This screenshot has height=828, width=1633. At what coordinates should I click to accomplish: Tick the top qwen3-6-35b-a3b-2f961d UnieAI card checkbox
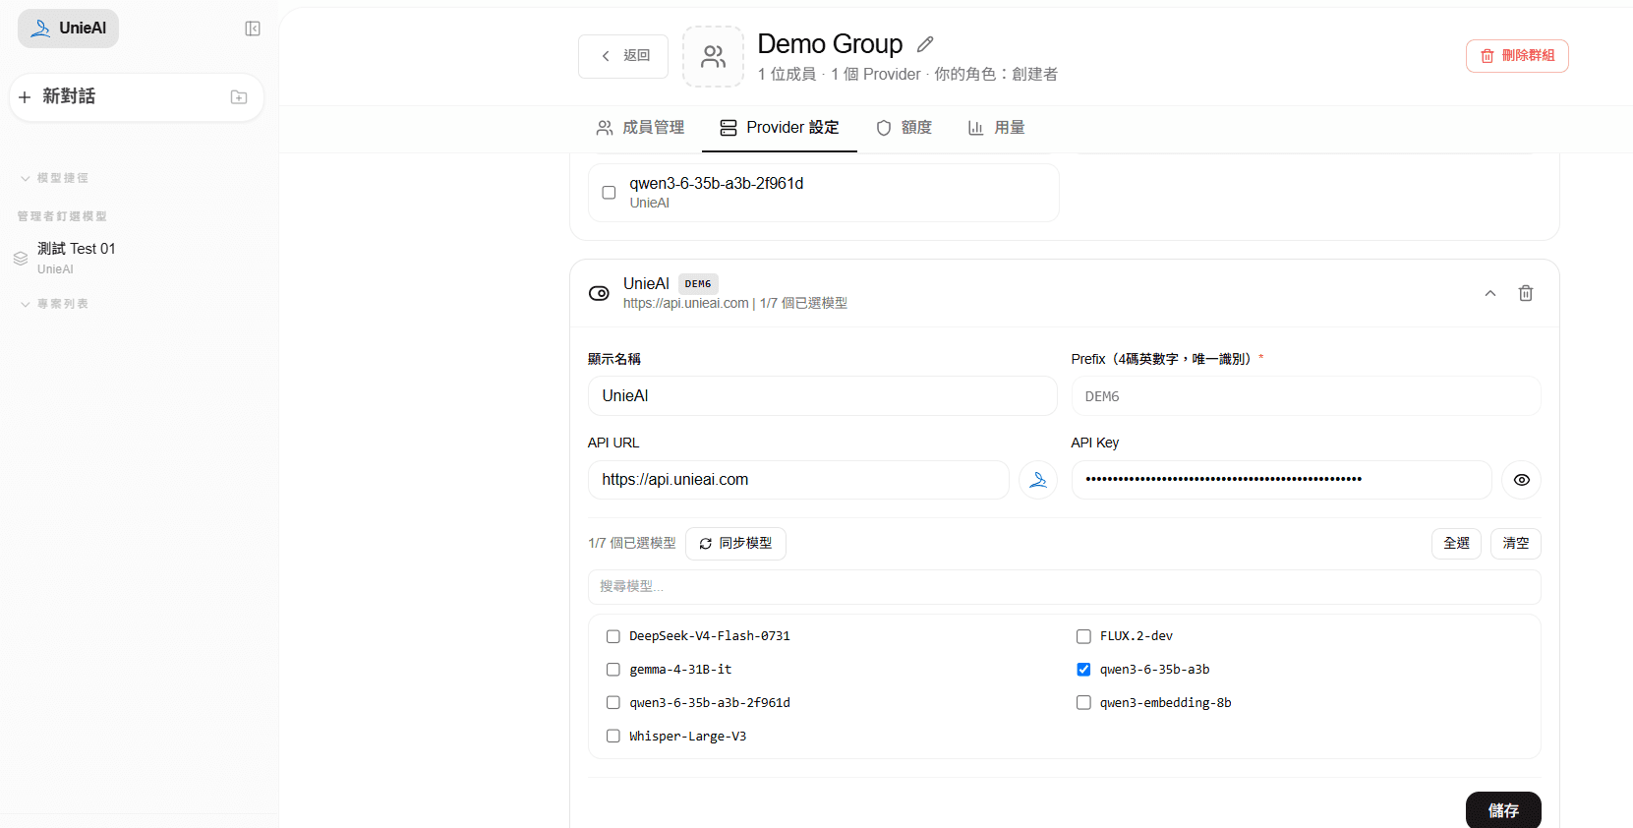point(610,193)
